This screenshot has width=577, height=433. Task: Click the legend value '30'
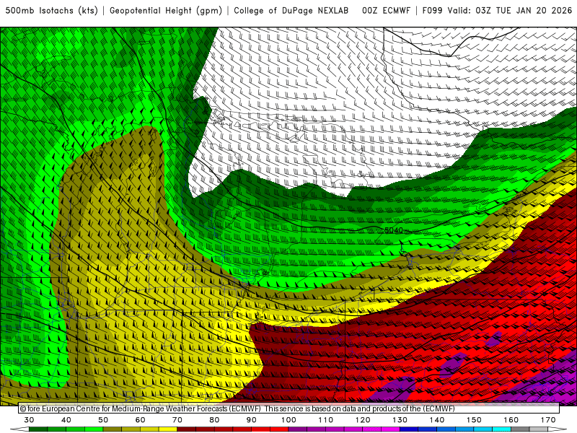29,420
